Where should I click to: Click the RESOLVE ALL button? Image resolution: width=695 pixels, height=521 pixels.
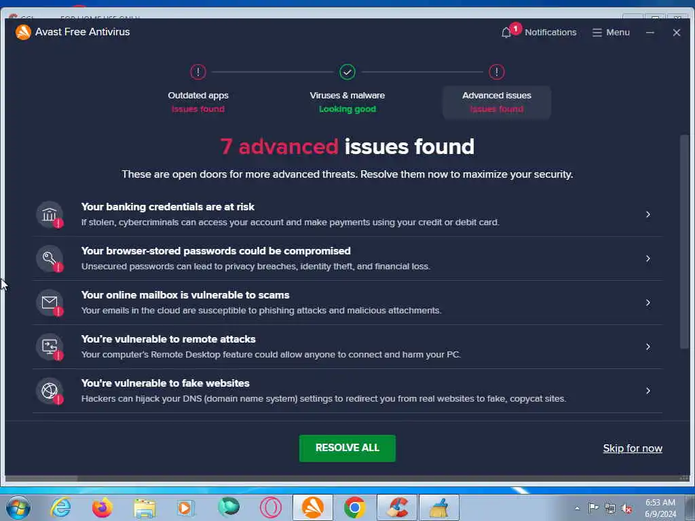click(347, 448)
